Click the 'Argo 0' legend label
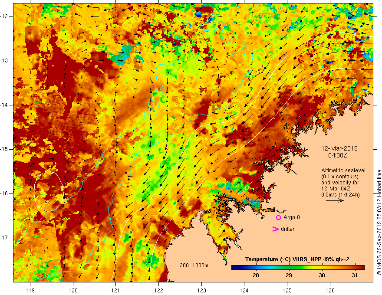 coord(292,217)
